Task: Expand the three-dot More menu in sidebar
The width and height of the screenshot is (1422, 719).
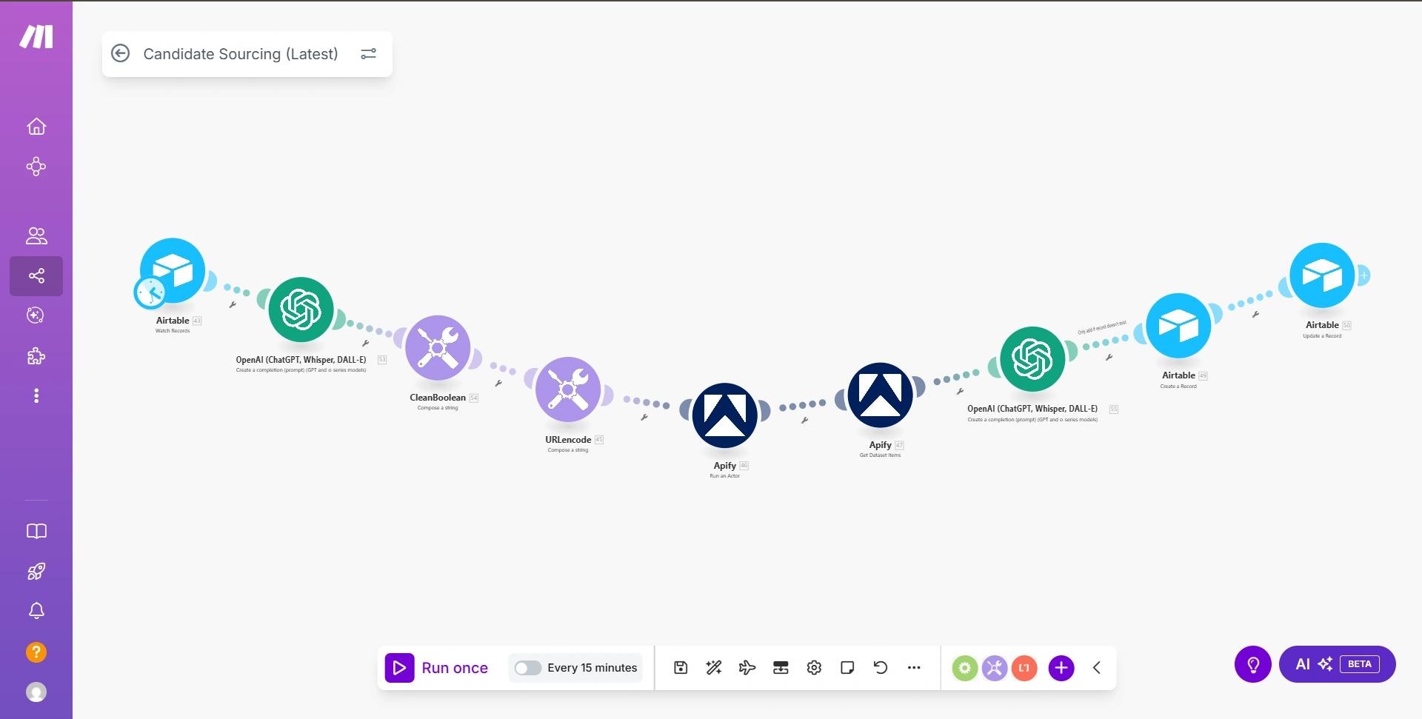Action: (36, 396)
